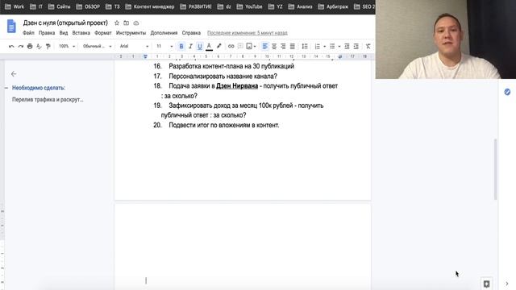Open the Work bookmarks folder
The image size is (516, 290).
(x=15, y=6)
